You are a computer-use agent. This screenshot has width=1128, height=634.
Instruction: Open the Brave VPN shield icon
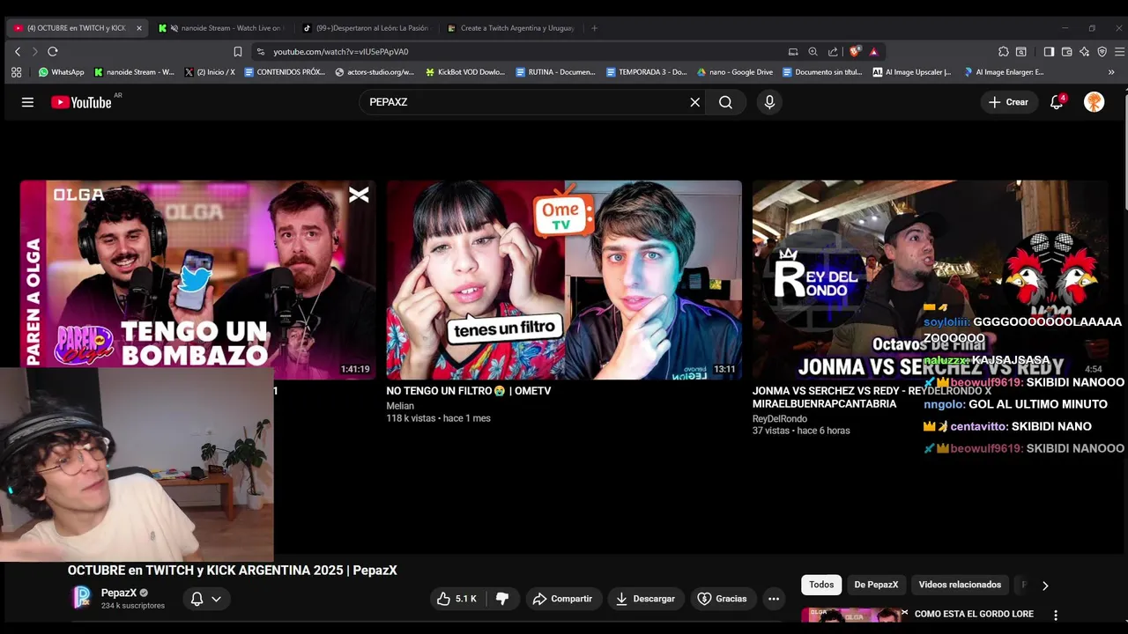pyautogui.click(x=1102, y=52)
